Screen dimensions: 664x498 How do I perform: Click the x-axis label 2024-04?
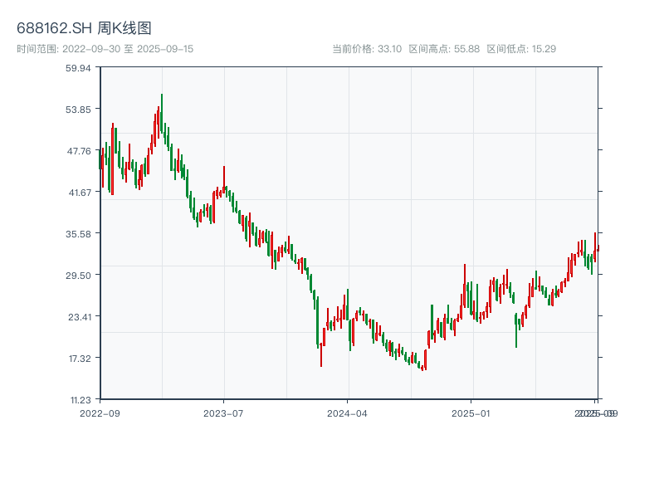347,413
